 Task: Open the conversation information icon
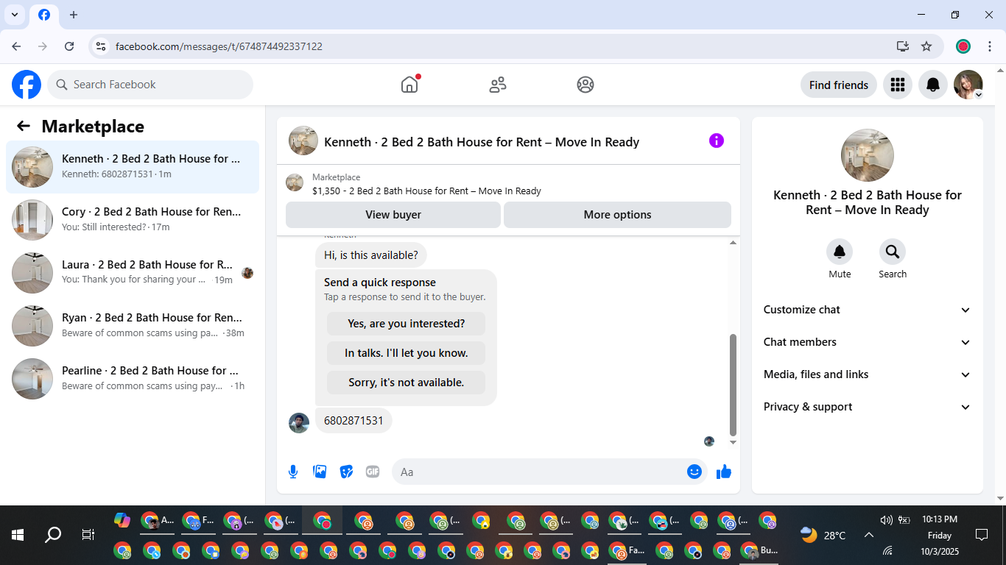[717, 141]
